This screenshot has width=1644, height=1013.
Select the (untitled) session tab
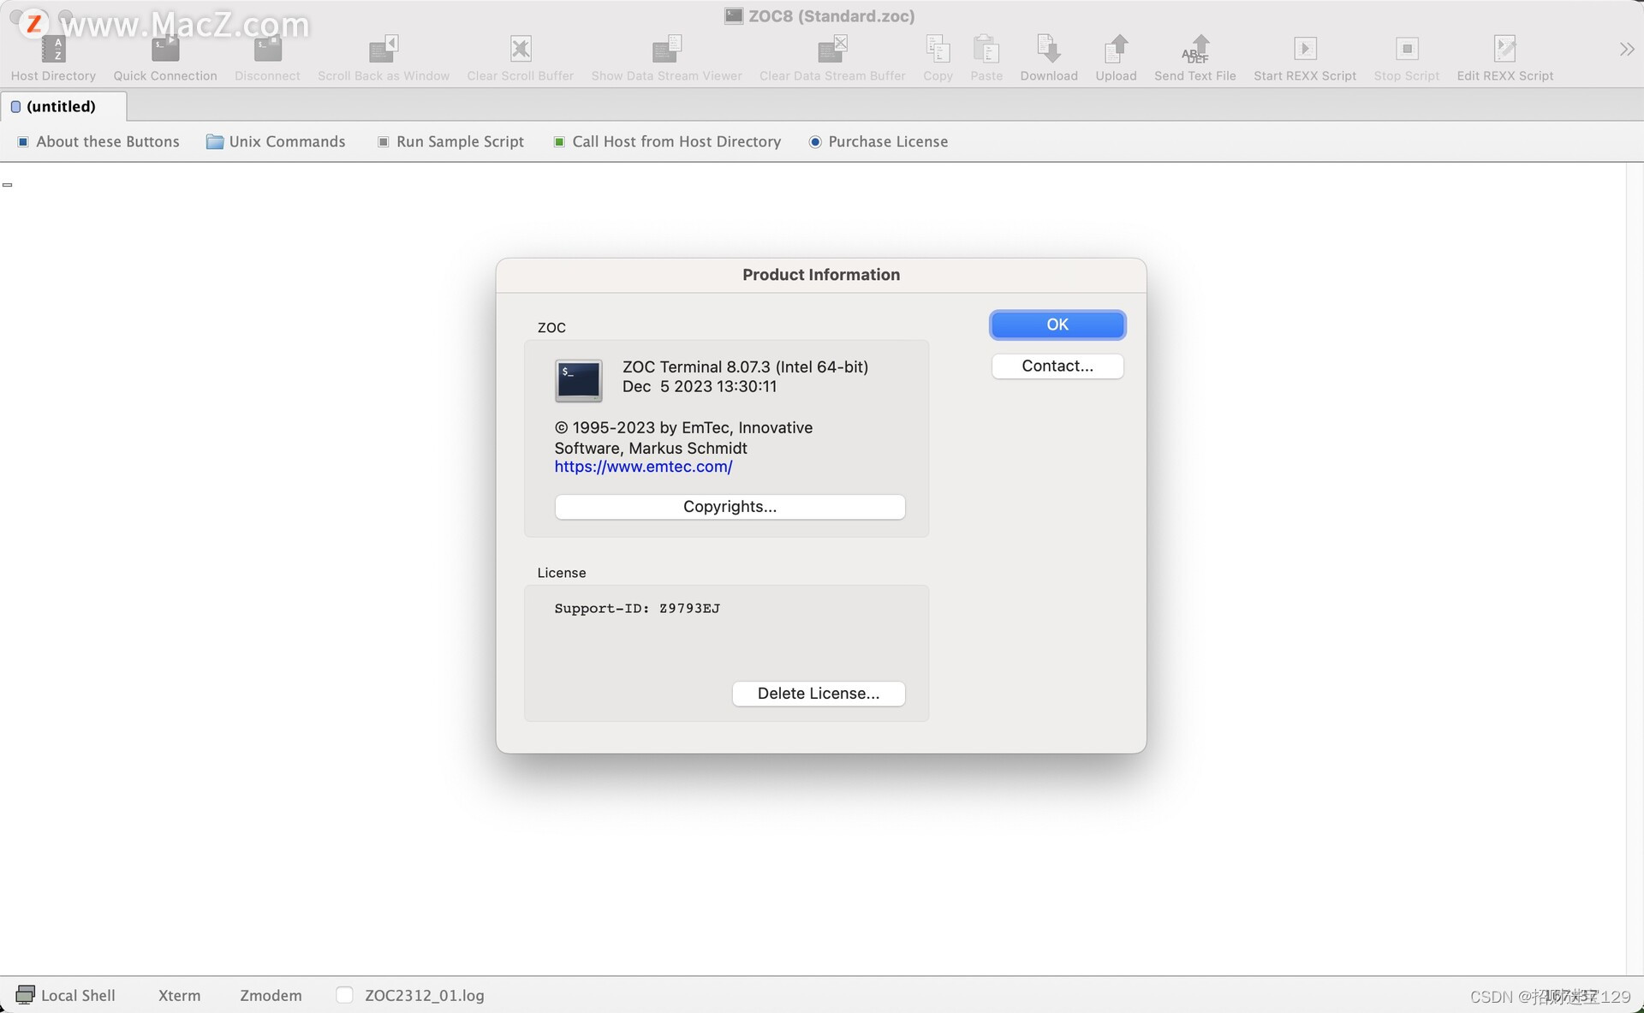(x=63, y=106)
